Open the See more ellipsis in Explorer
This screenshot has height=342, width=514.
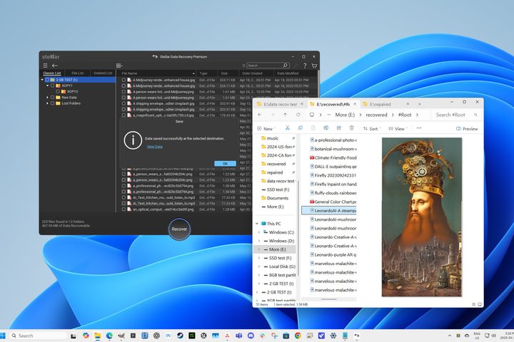click(x=418, y=128)
